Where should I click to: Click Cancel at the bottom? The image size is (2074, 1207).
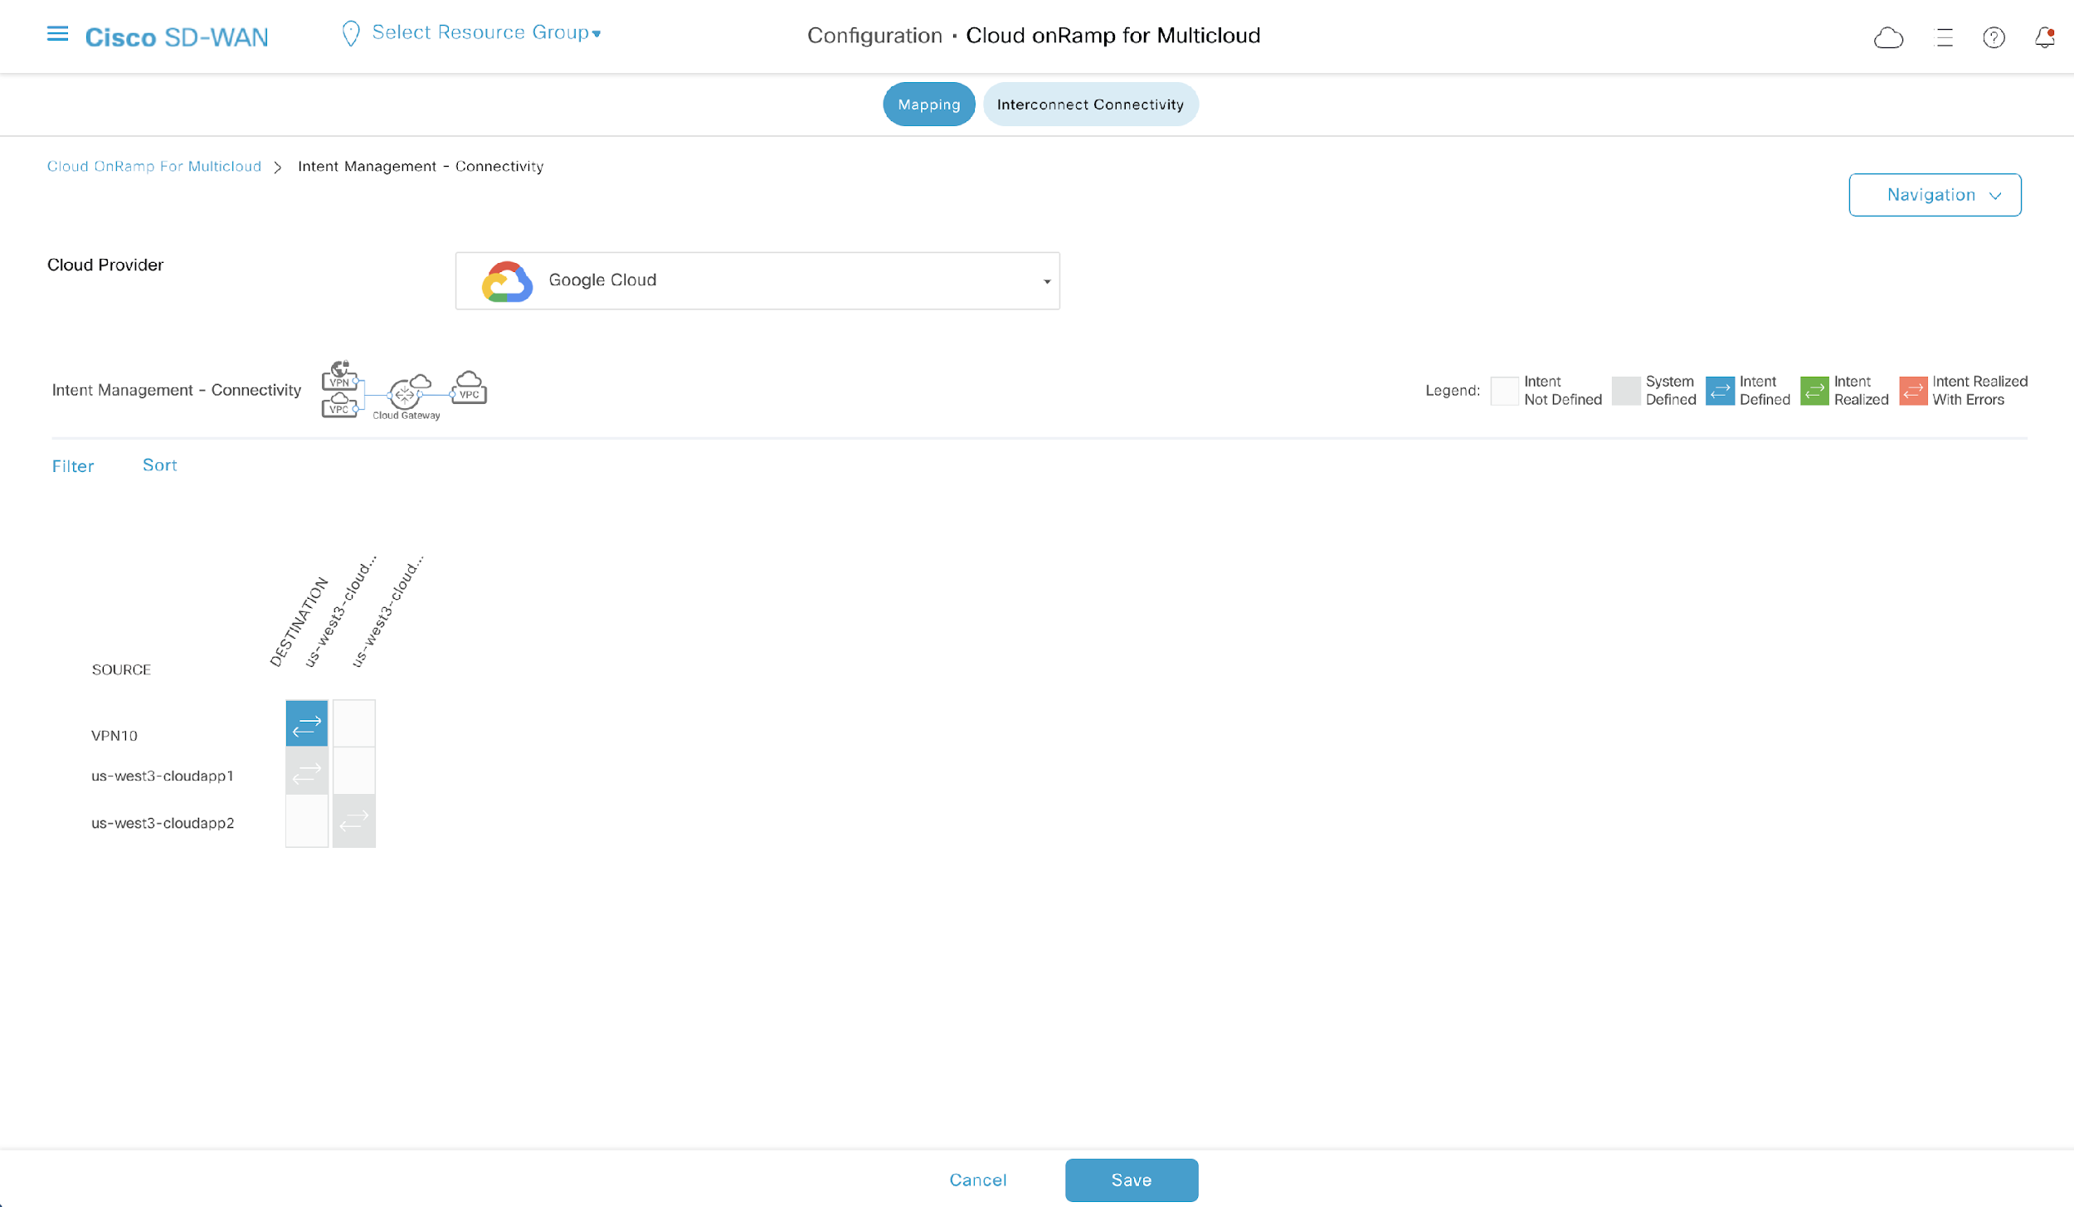click(x=977, y=1180)
